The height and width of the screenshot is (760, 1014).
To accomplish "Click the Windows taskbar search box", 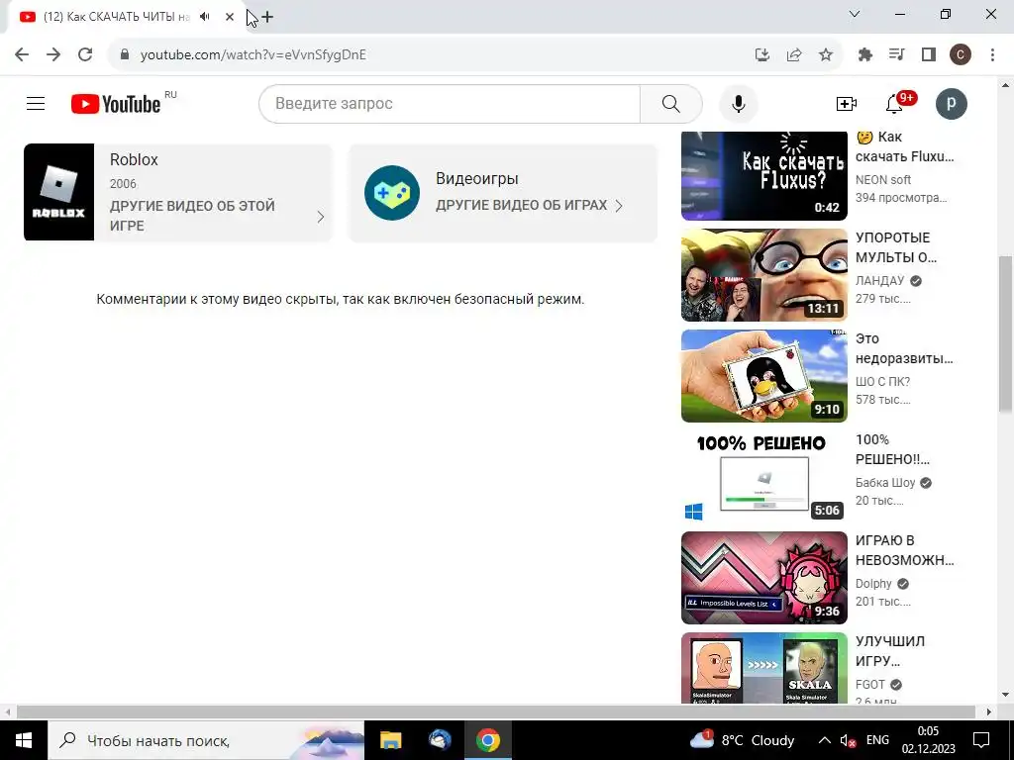I will tap(206, 740).
